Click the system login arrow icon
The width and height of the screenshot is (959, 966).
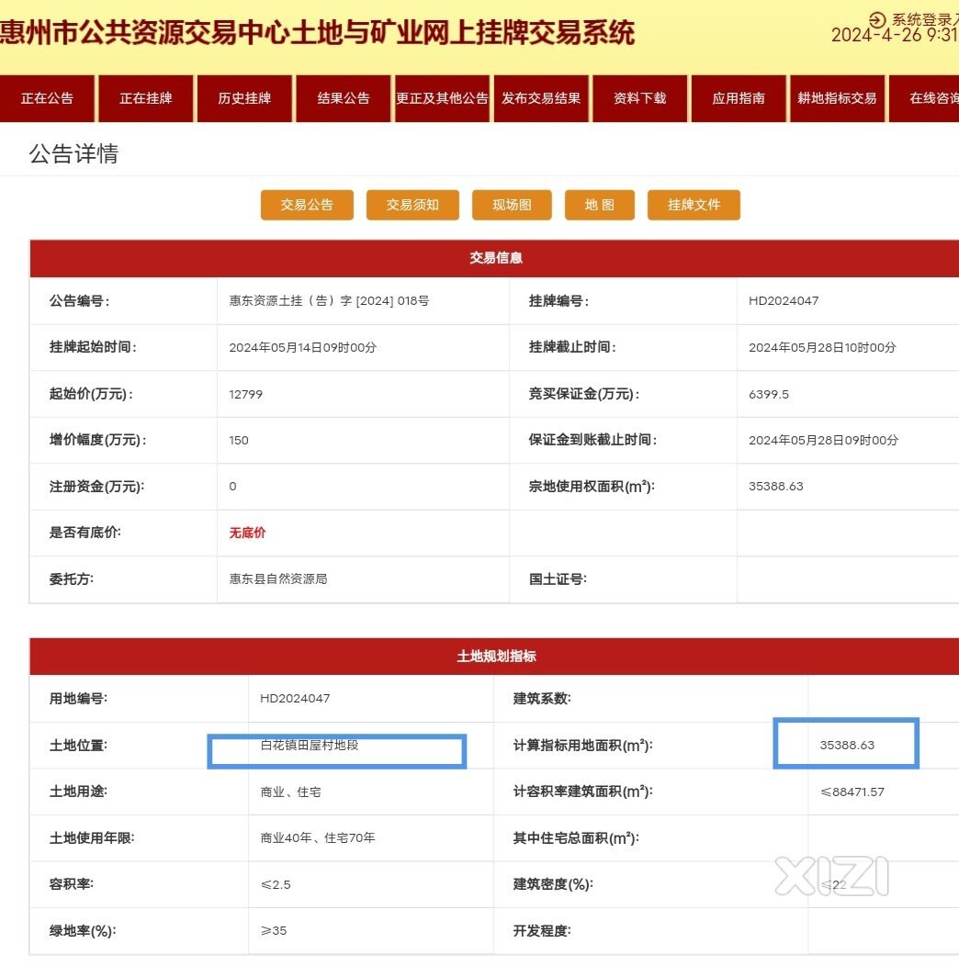[877, 20]
